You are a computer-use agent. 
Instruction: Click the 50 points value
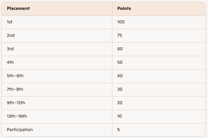pyautogui.click(x=120, y=62)
